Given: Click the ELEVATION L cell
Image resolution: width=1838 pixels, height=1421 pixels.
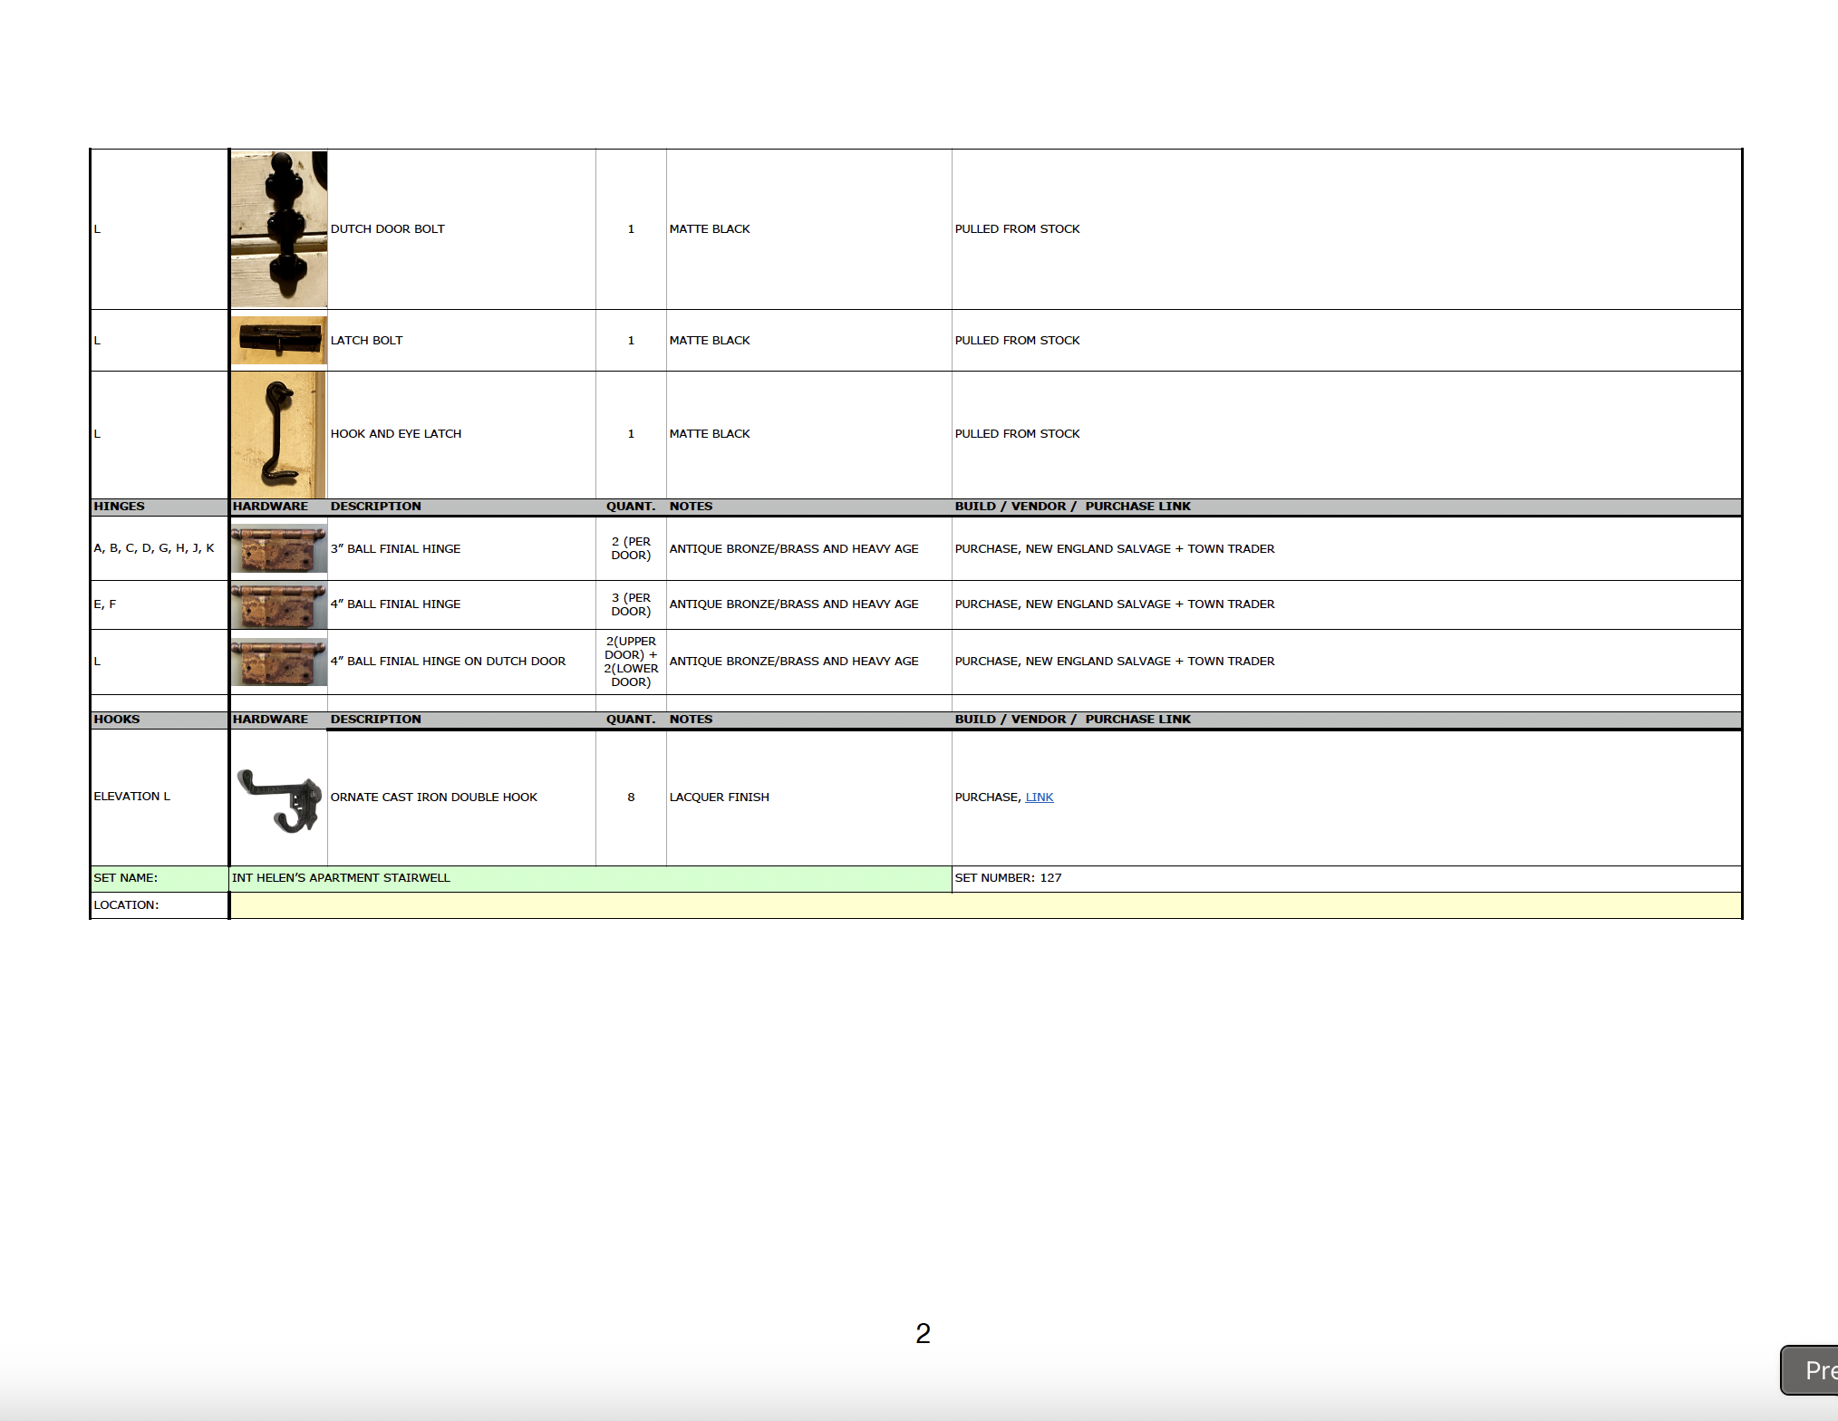Looking at the screenshot, I should (x=132, y=797).
